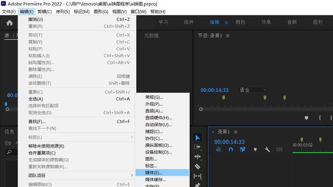Expand the 标签(L) submenu arrow
The width and height of the screenshot is (333, 187).
coord(132,137)
